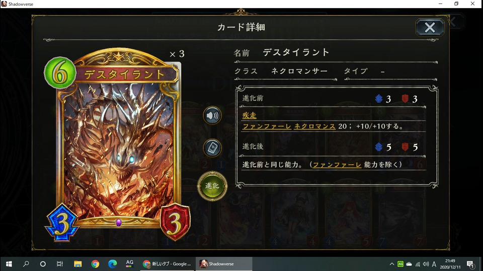This screenshot has height=271, width=483.
Task: Toggle the green 進化 evolve button
Action: point(212,186)
